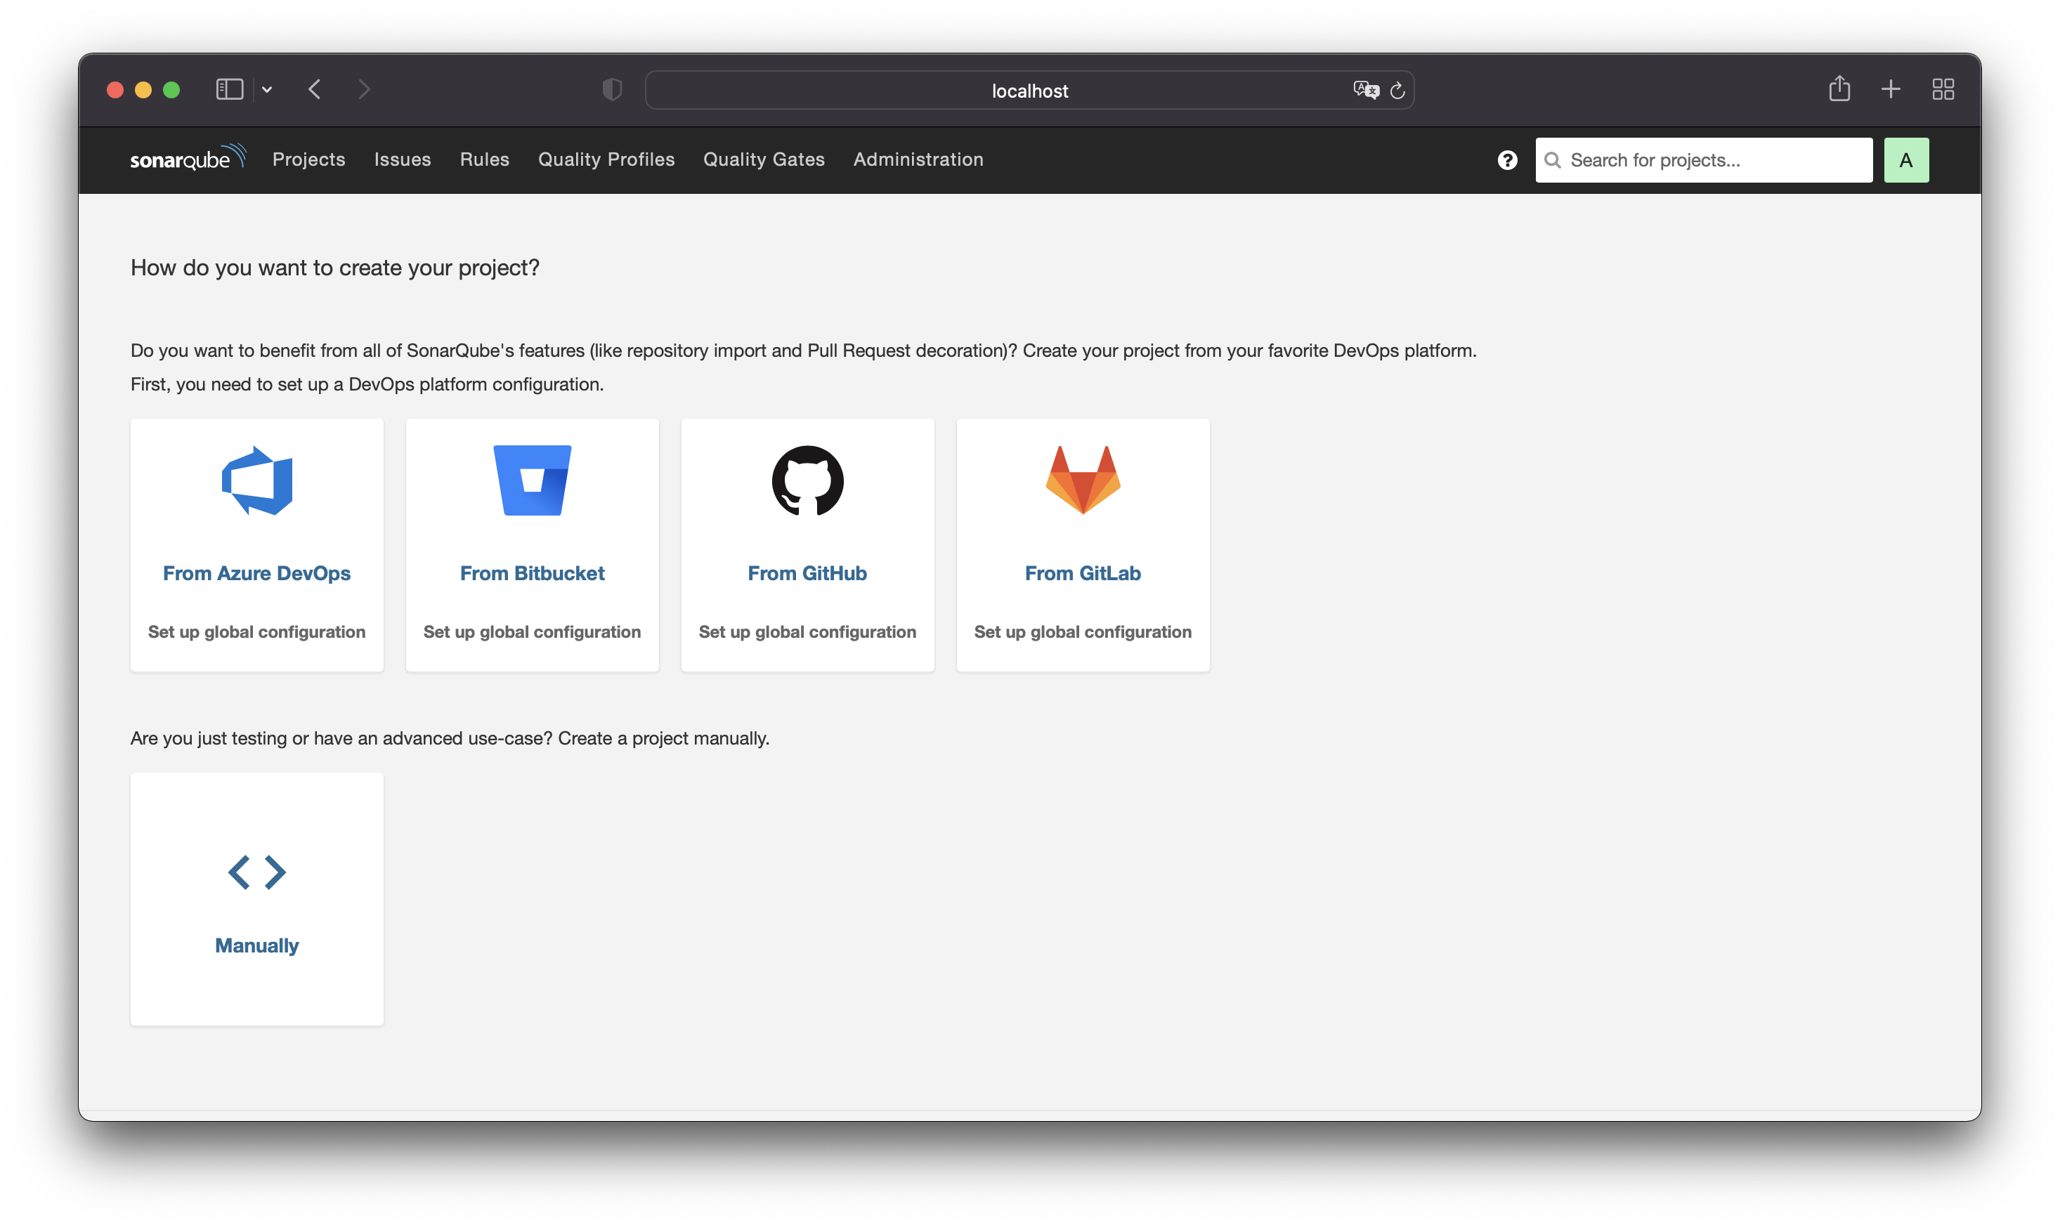The height and width of the screenshot is (1225, 2060).
Task: Open the help question mark icon
Action: (1507, 160)
